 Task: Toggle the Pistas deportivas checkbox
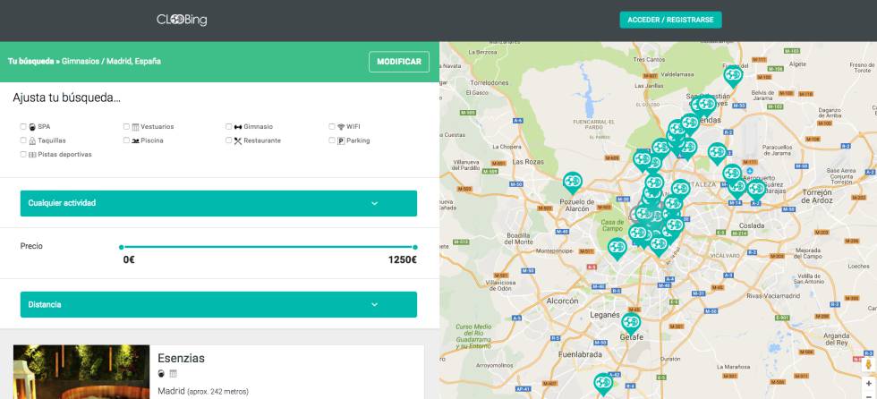(x=23, y=154)
